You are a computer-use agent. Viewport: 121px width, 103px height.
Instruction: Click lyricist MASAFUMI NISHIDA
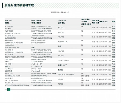(x=39, y=59)
